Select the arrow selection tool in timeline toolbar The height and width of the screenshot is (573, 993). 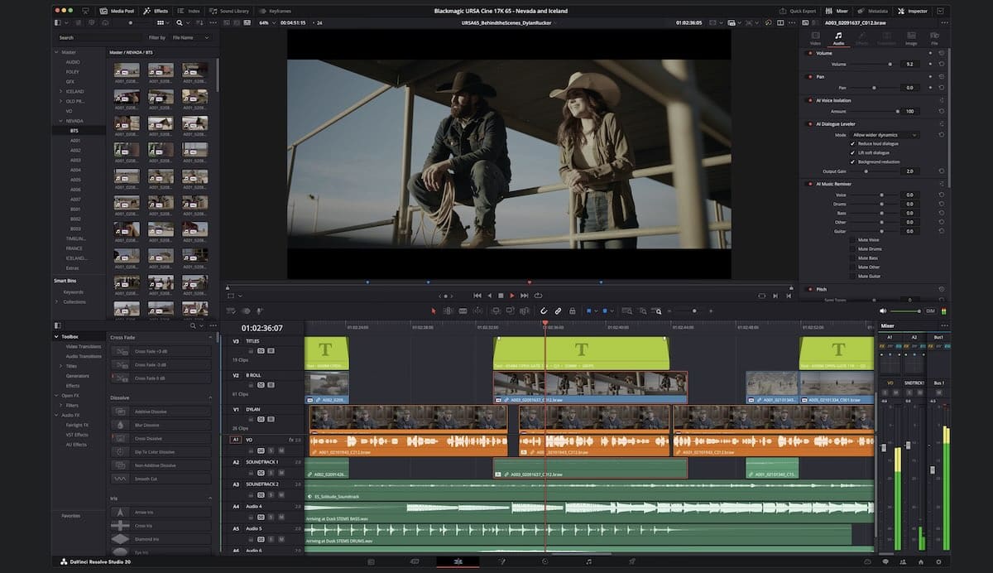point(433,311)
